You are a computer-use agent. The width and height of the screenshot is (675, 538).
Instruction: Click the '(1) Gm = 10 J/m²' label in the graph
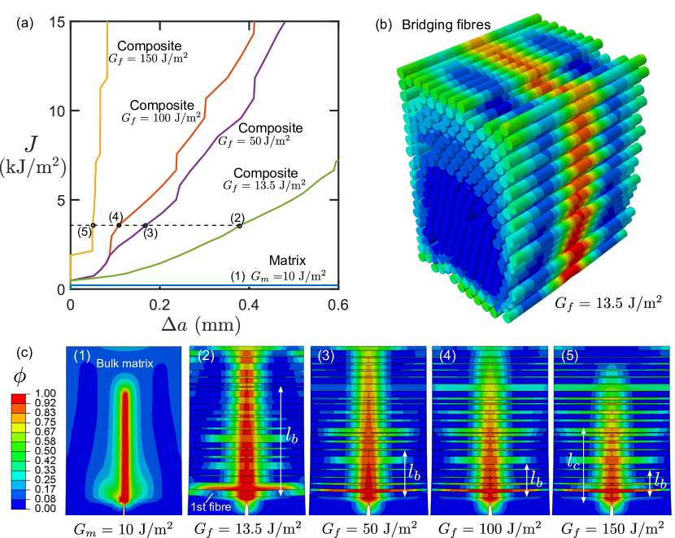pyautogui.click(x=277, y=276)
